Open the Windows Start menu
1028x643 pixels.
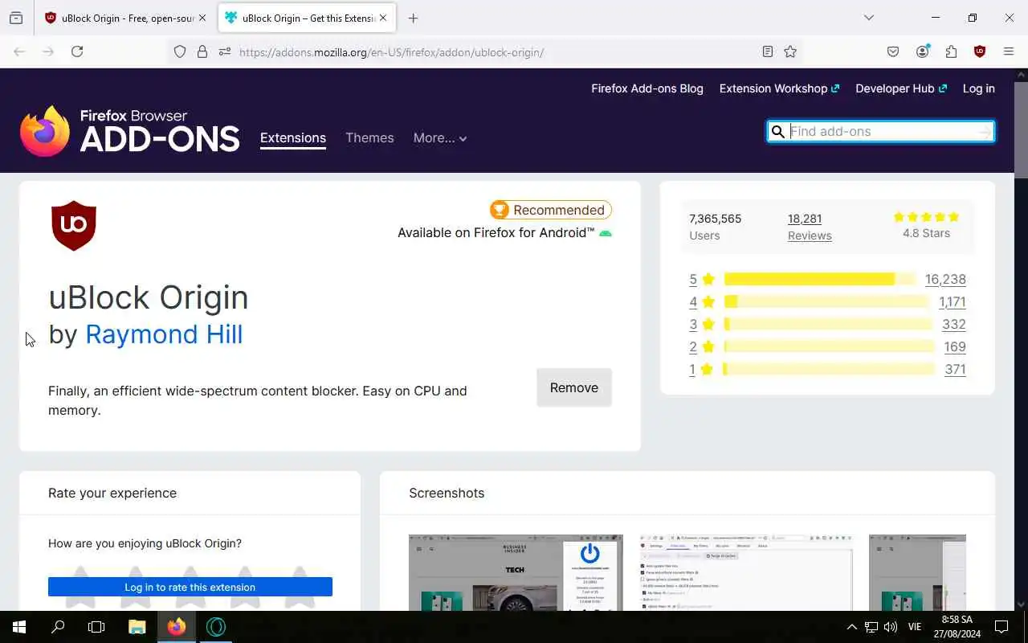pyautogui.click(x=19, y=627)
